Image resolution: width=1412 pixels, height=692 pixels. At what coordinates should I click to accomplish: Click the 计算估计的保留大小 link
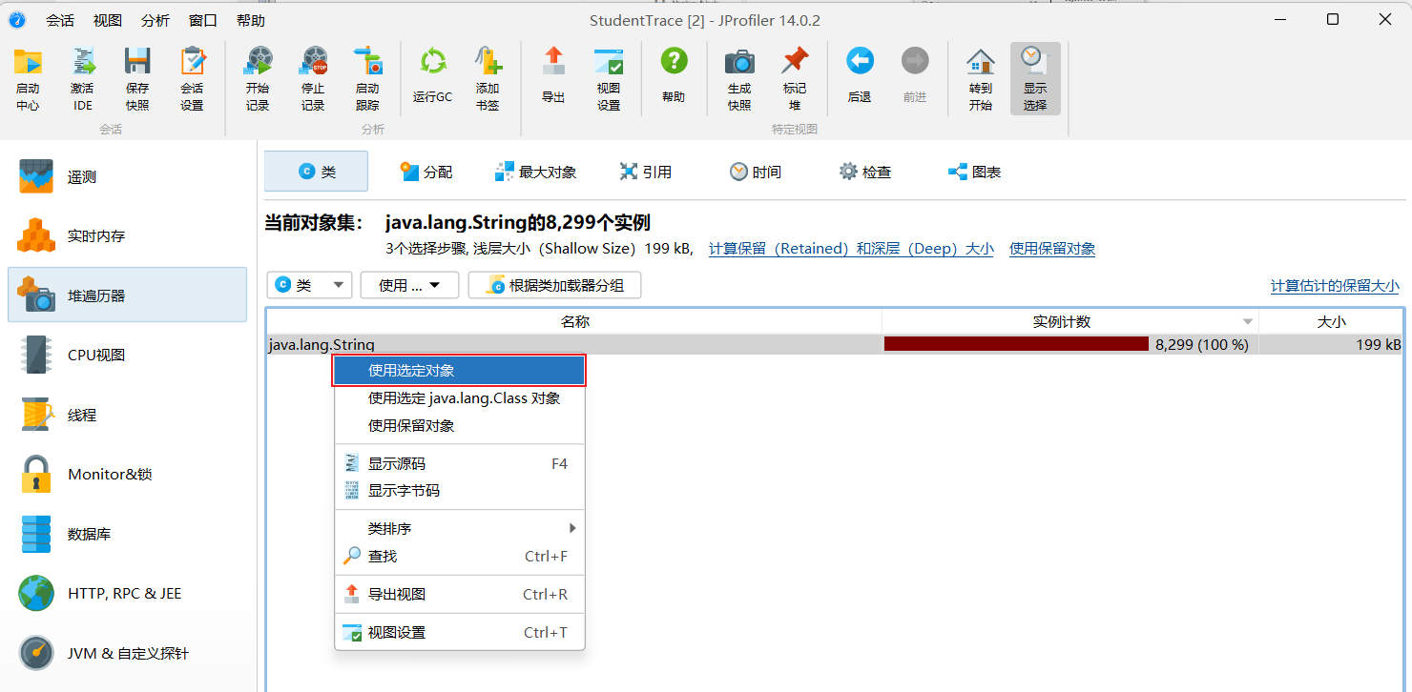click(1334, 286)
